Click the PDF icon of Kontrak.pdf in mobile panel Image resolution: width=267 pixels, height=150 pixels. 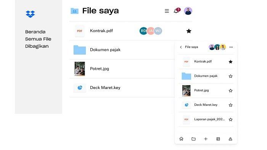click(186, 62)
